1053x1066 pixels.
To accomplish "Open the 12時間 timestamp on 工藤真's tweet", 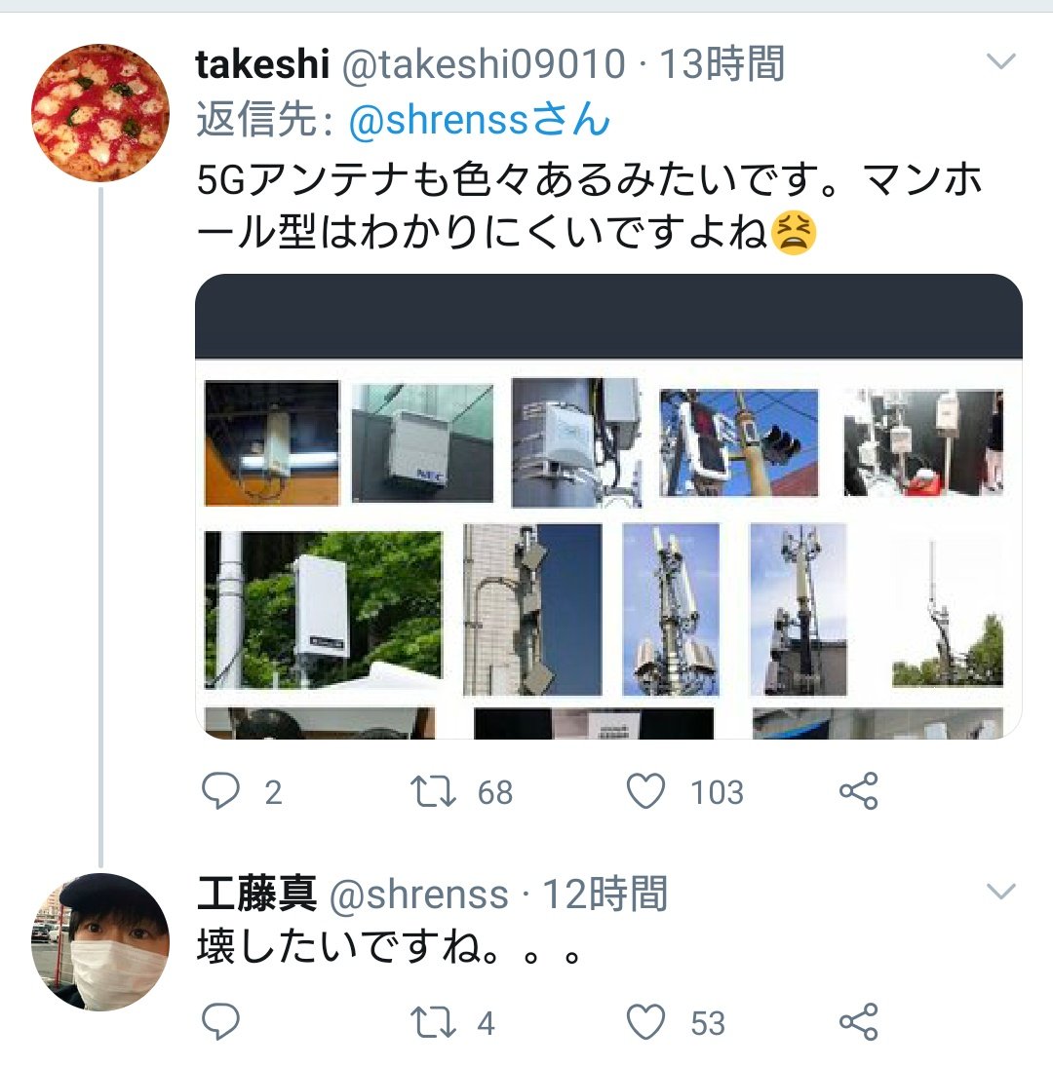I will coord(604,894).
